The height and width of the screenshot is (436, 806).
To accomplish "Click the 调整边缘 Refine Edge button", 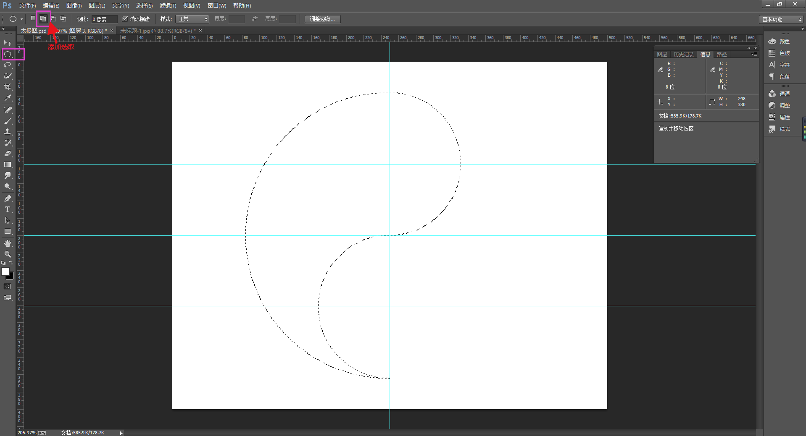I will coord(322,19).
